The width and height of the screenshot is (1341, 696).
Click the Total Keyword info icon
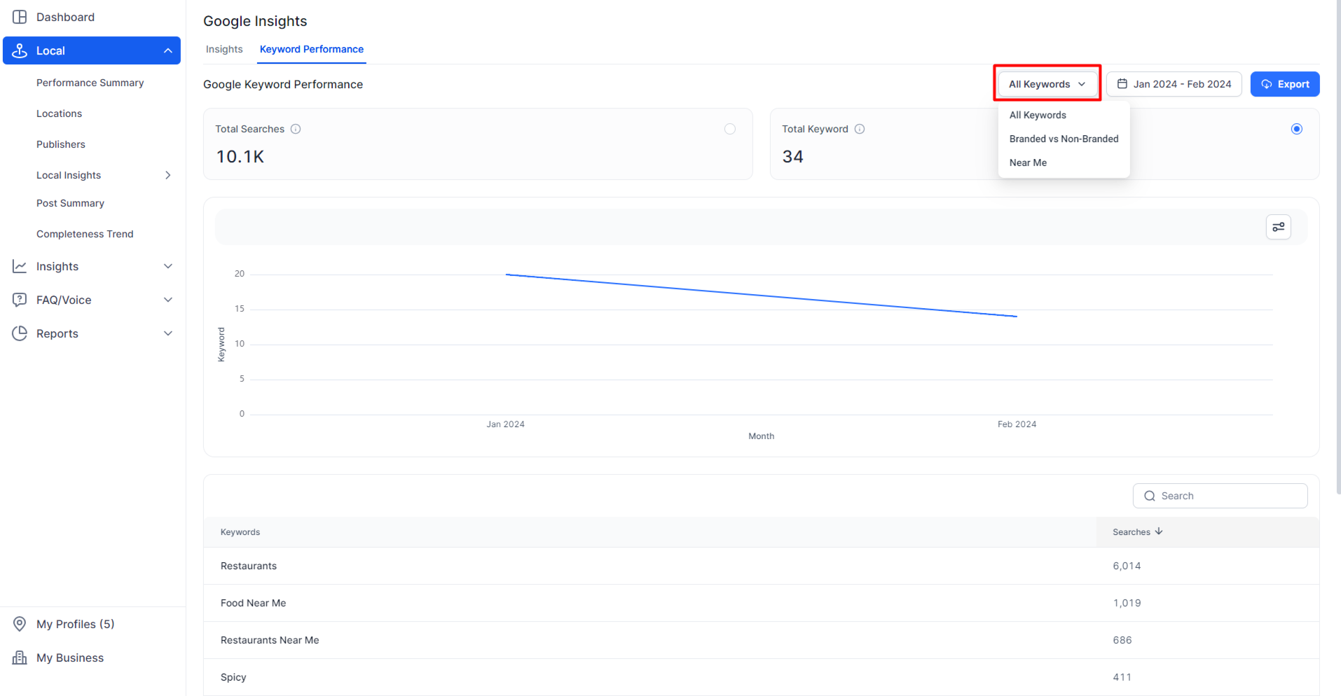(860, 129)
